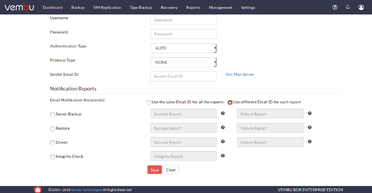Screen dimensions: 372x193
Task: Open the Settings menu
Action: click(248, 7)
